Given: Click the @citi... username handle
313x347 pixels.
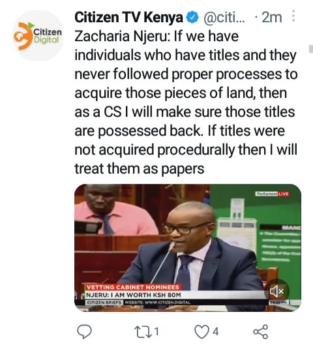Looking at the screenshot, I should point(224,18).
